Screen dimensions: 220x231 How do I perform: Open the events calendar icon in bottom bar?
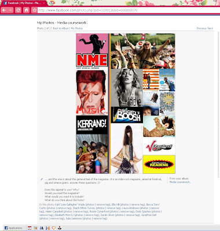click(x=30, y=228)
